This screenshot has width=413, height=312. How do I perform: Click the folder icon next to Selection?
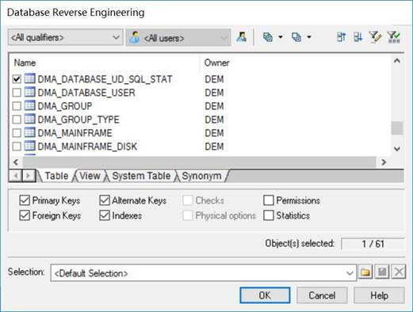pyautogui.click(x=365, y=272)
